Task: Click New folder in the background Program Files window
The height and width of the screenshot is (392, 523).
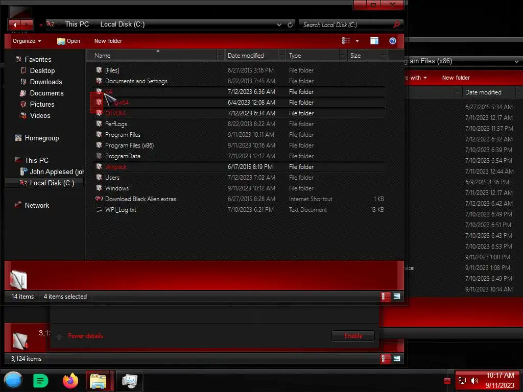Action: tap(456, 78)
